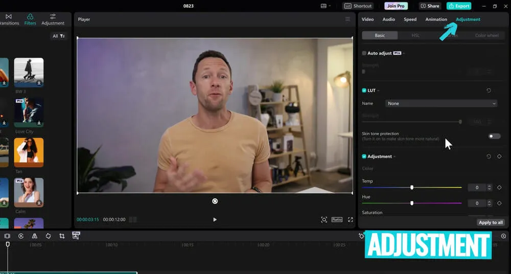Viewport: 511px width, 274px height.
Task: Click the mirror flip icon in timeline toolbar
Action: 34,236
